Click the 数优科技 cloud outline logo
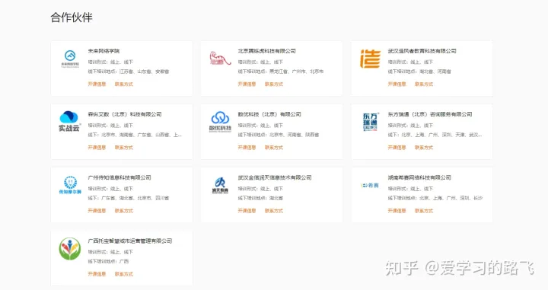The height and width of the screenshot is (290, 548). click(220, 122)
